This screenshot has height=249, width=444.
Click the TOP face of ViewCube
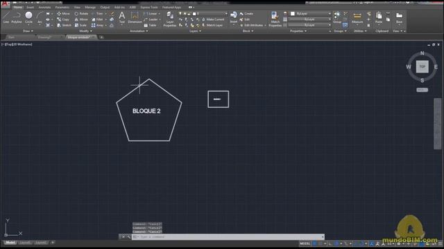click(422, 67)
